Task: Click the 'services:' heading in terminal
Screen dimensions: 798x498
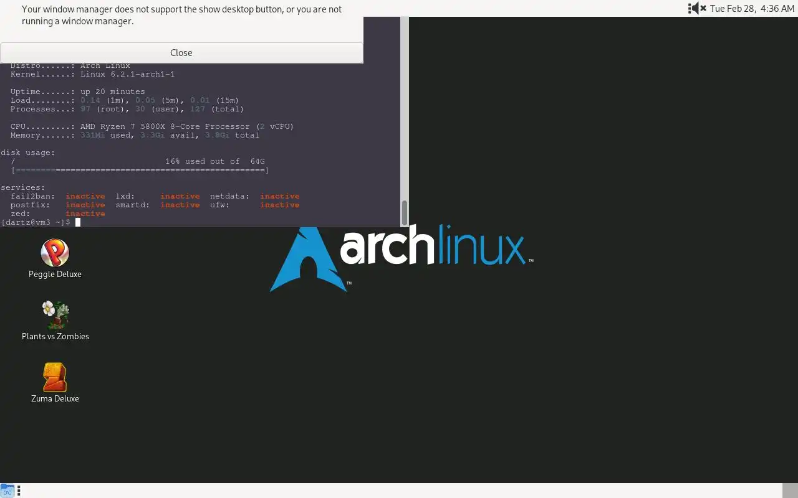Action: click(23, 187)
